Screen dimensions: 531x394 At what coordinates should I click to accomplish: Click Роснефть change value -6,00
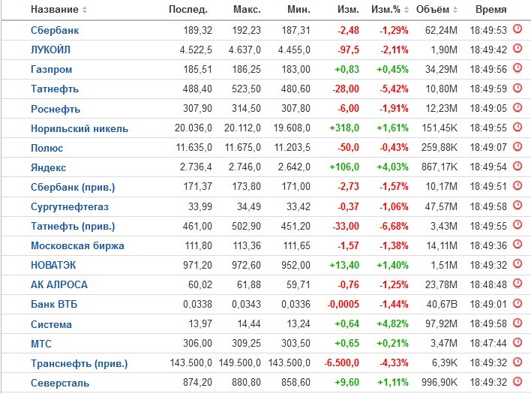click(x=348, y=108)
